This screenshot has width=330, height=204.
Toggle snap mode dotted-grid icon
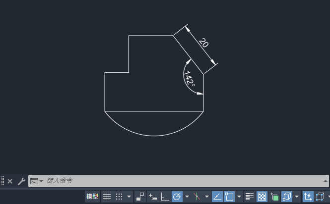pos(119,197)
